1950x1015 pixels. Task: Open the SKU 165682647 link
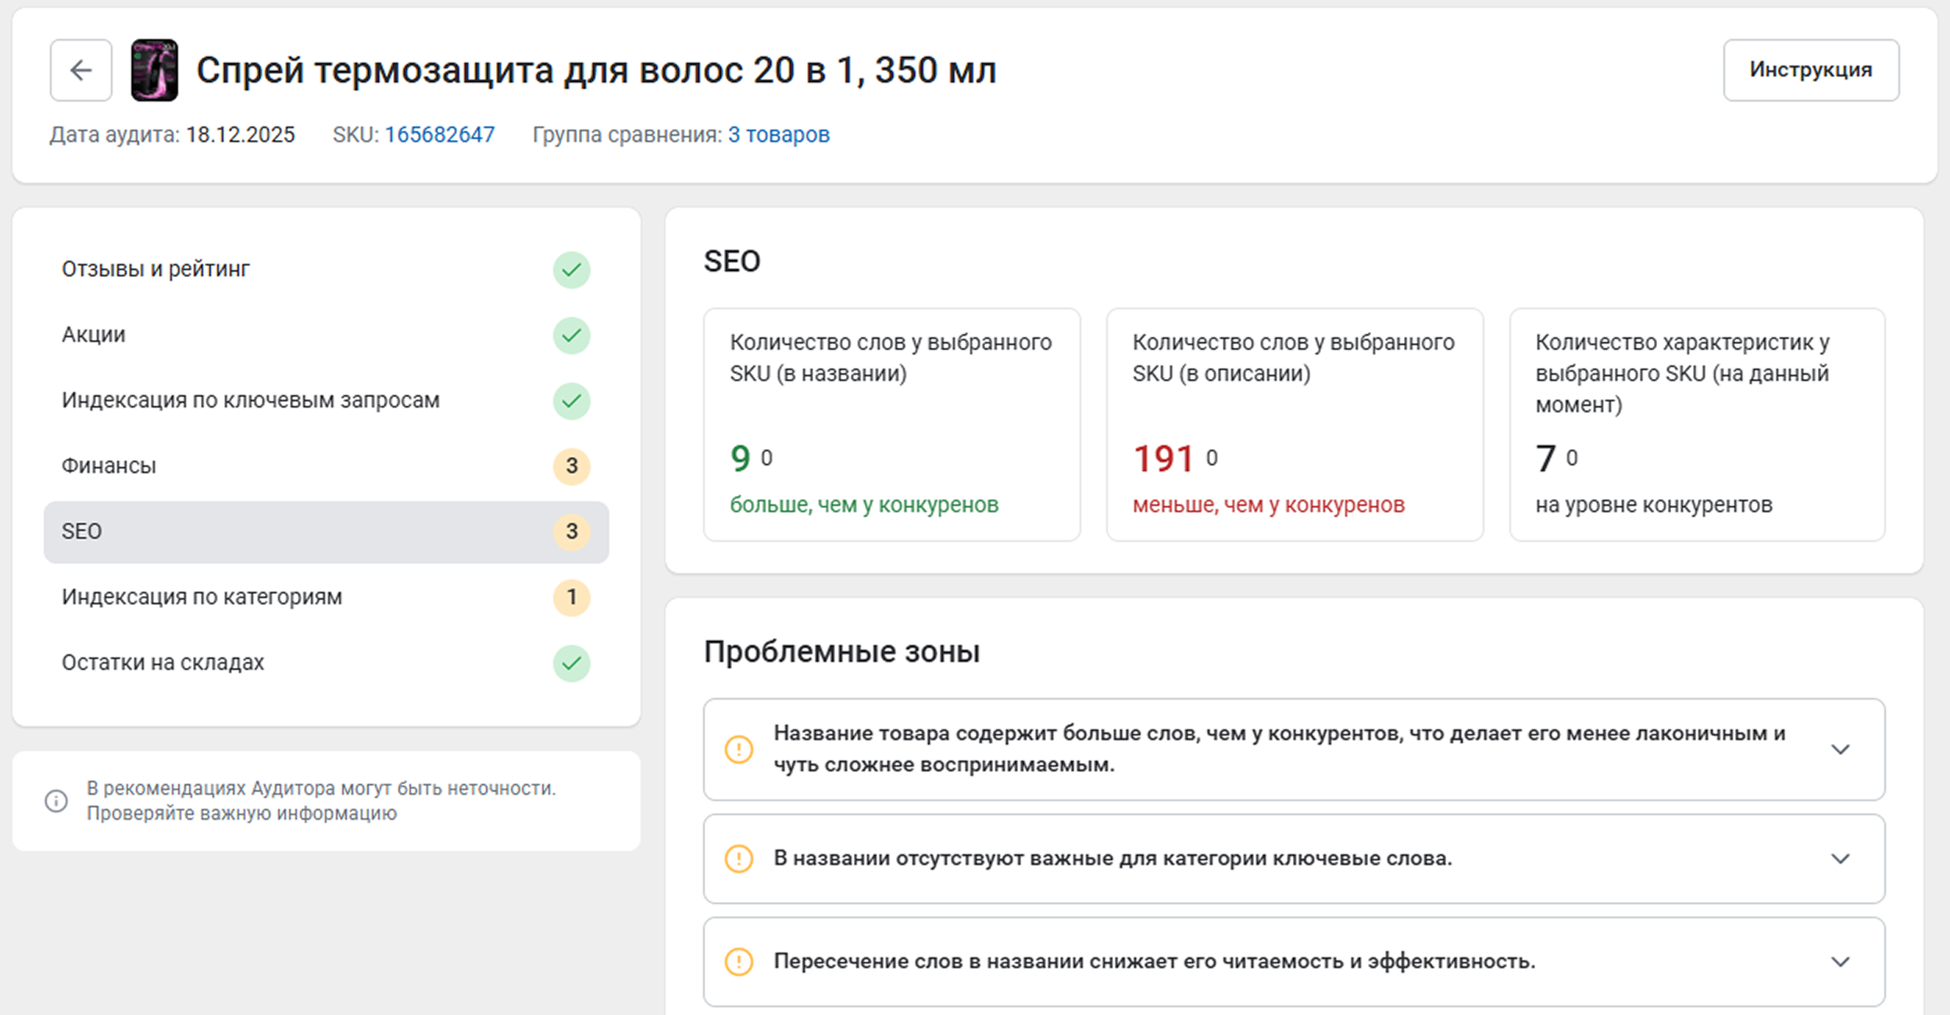(x=439, y=135)
